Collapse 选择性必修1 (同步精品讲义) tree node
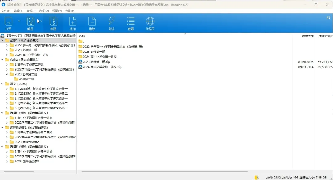The height and width of the screenshot is (180, 333). tap(2, 113)
